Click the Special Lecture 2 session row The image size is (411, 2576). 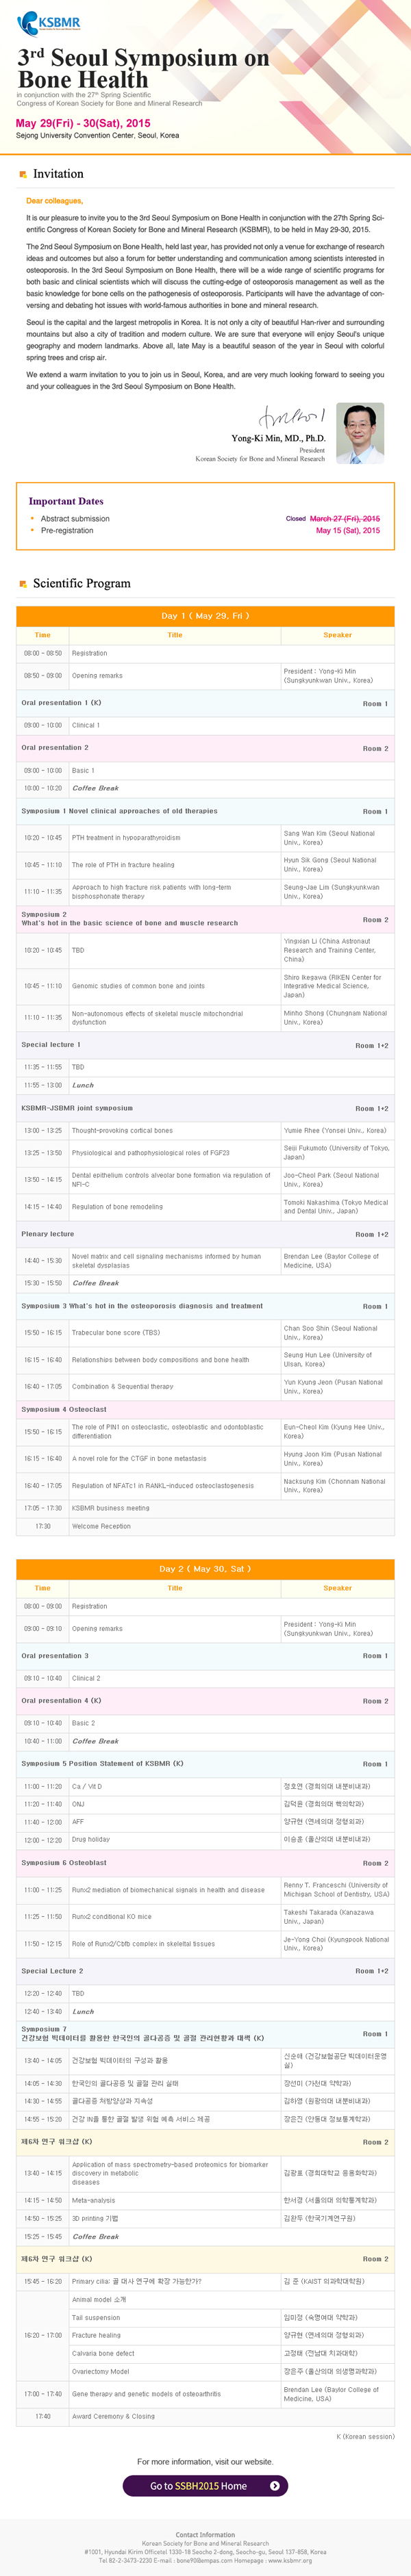click(x=205, y=1971)
